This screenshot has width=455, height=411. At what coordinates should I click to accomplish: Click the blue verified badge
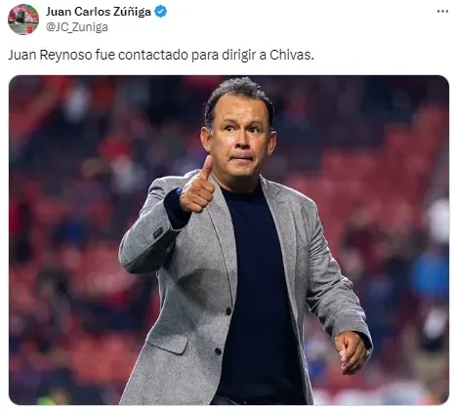pyautogui.click(x=160, y=12)
